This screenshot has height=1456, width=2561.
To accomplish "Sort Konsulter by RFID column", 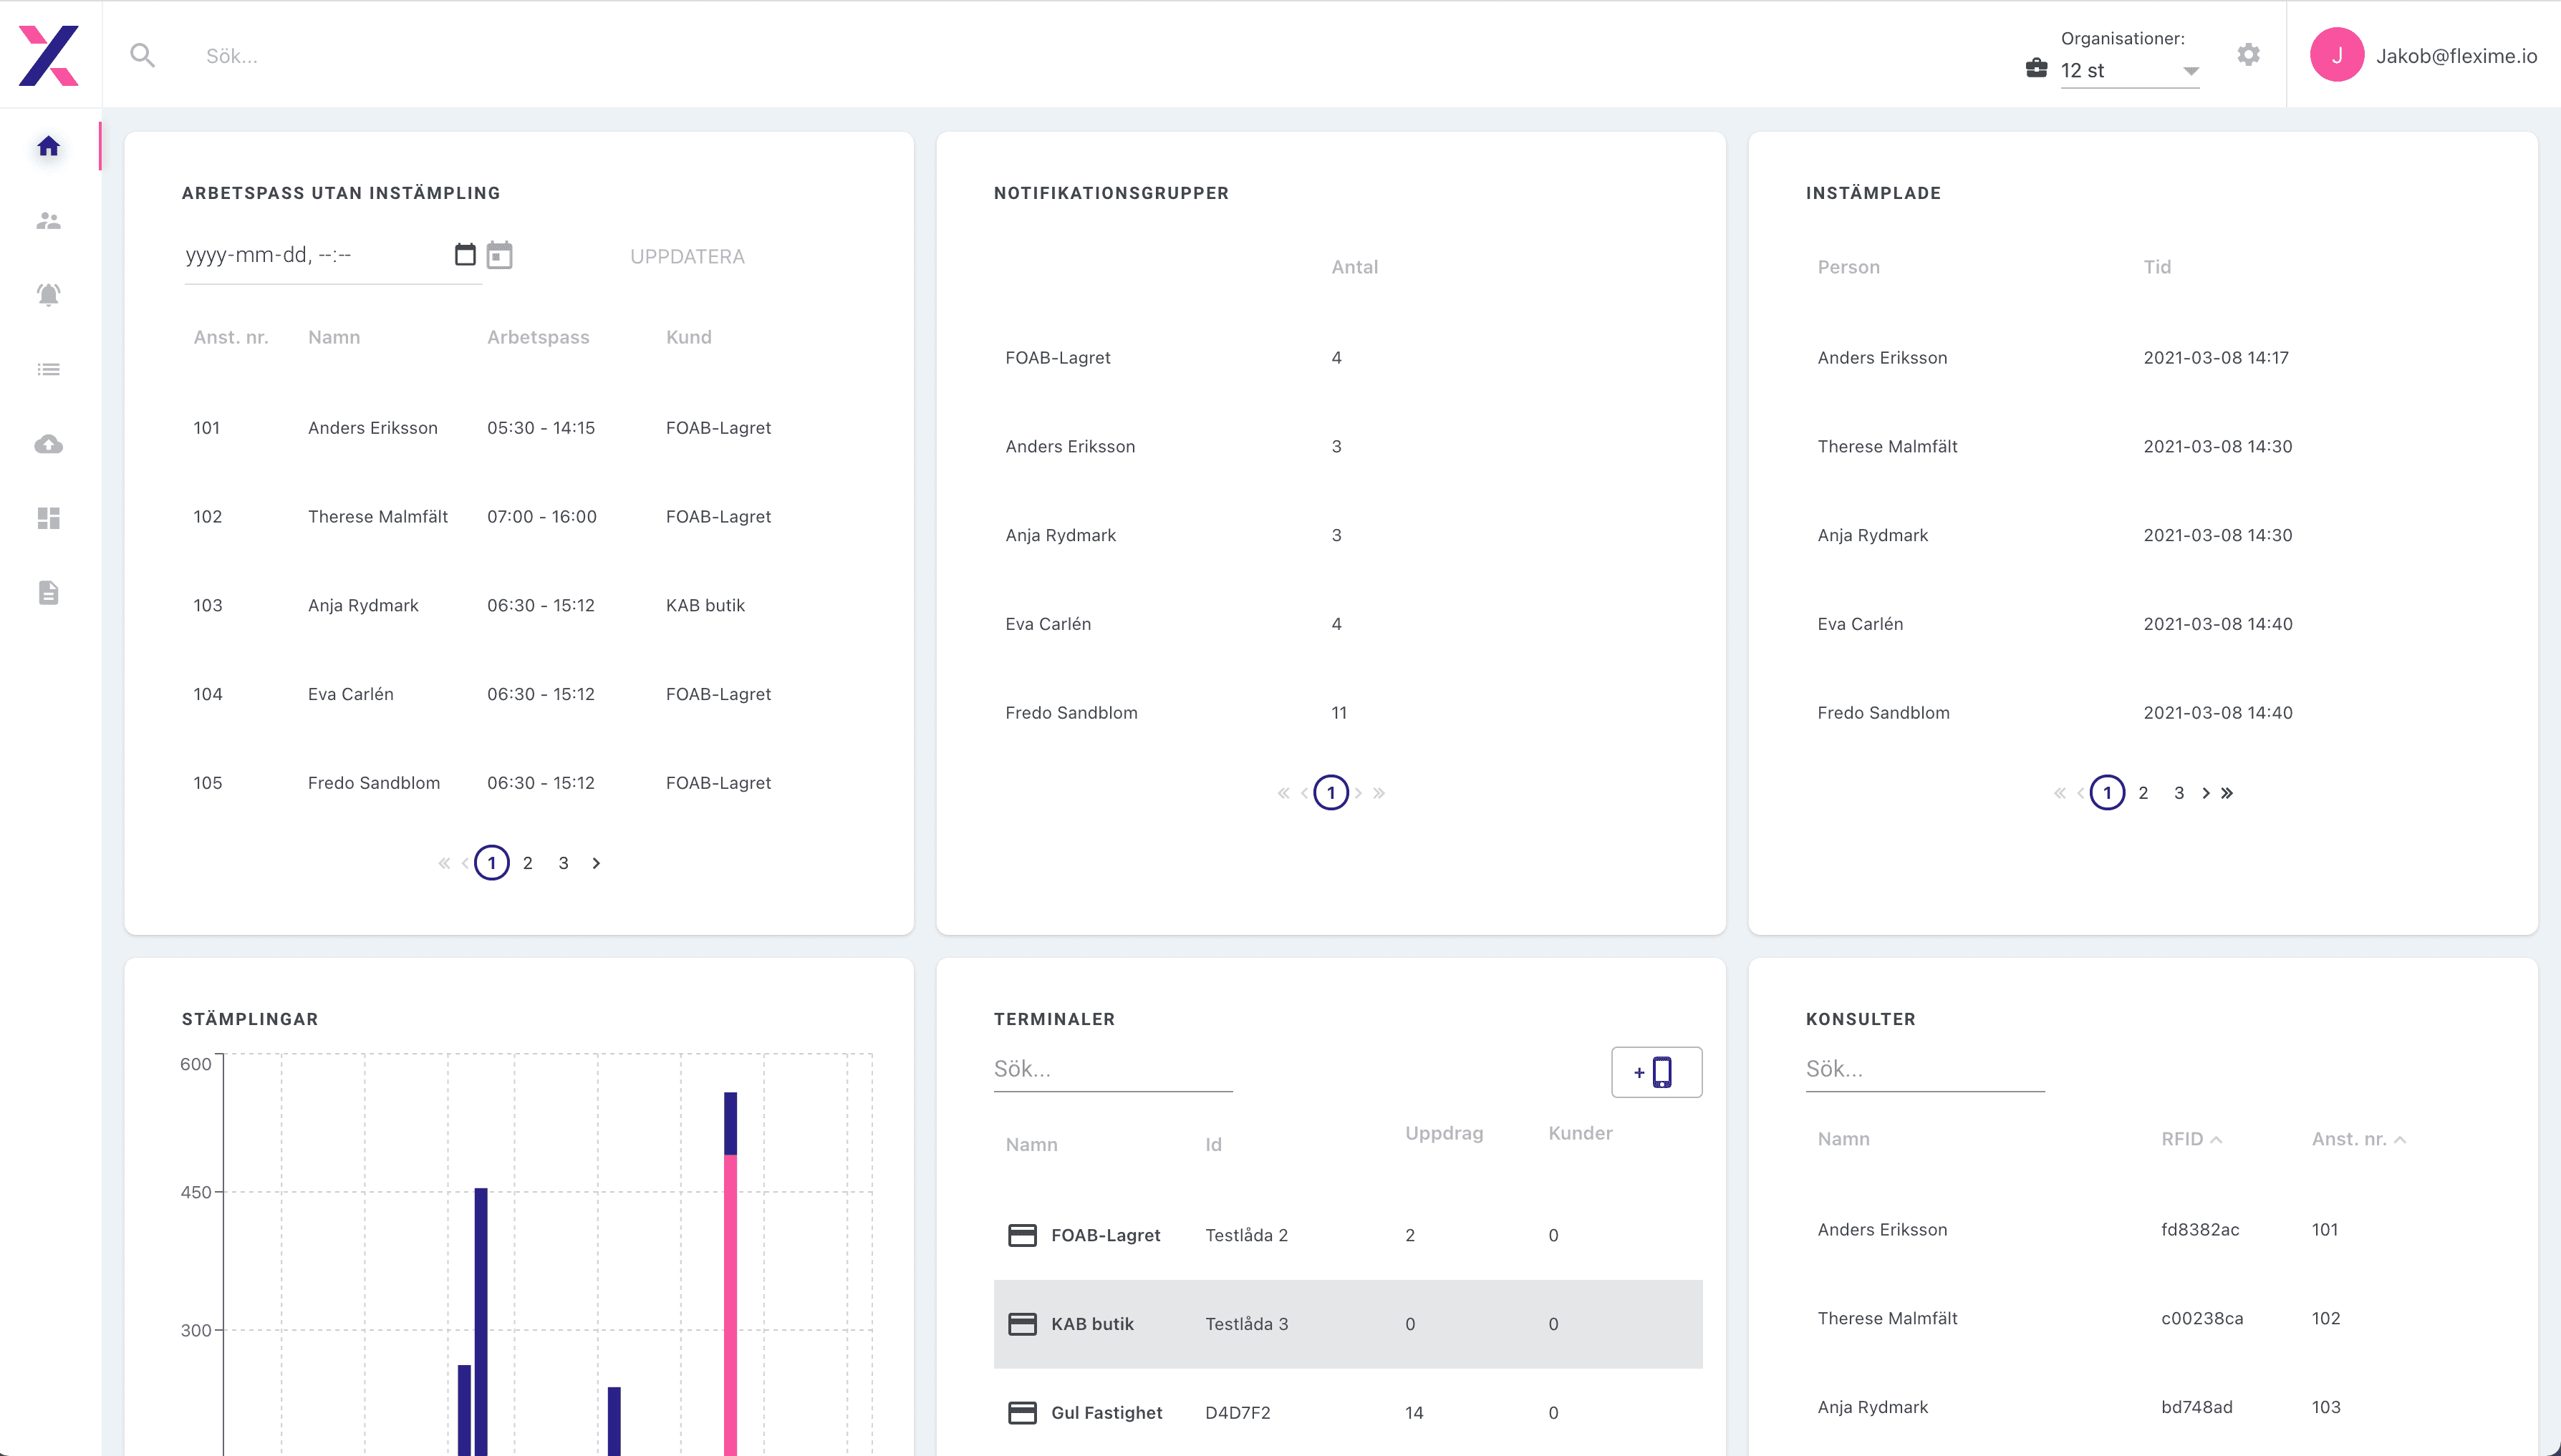I will (x=2191, y=1139).
